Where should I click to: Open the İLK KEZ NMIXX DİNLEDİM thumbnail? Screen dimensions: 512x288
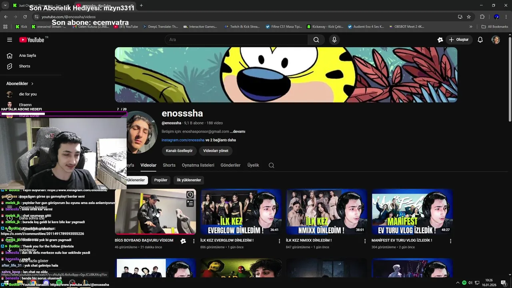click(326, 212)
